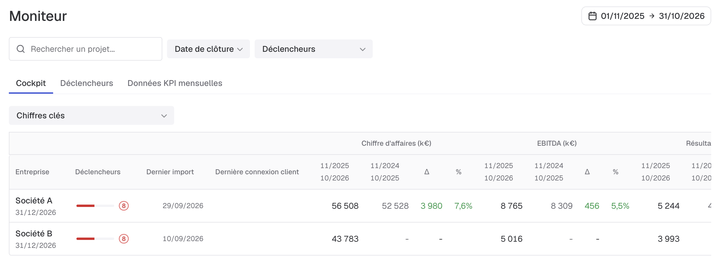The image size is (723, 262).
Task: Expand the Chiffres clés selector
Action: click(x=91, y=115)
